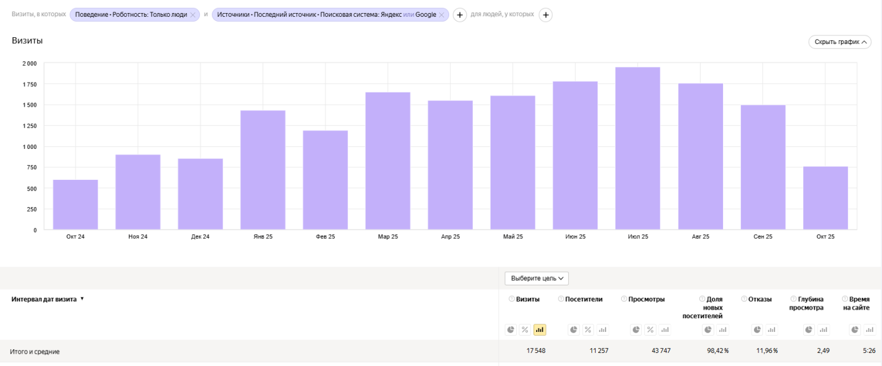Add people condition with last plus button

545,14
